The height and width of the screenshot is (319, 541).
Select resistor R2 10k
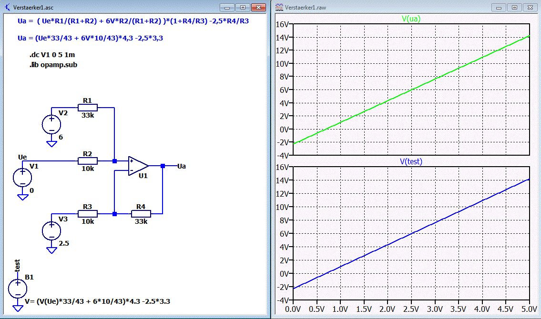coord(88,161)
